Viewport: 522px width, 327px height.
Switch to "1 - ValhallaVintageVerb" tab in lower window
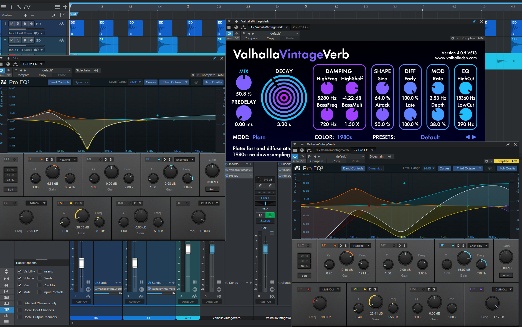pyautogui.click(x=333, y=150)
